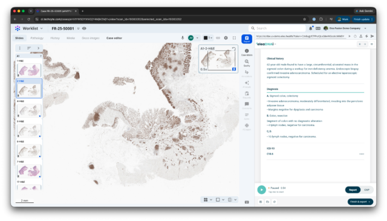The width and height of the screenshot is (387, 221).
Task: Open a new browser tab
Action: pos(82,11)
